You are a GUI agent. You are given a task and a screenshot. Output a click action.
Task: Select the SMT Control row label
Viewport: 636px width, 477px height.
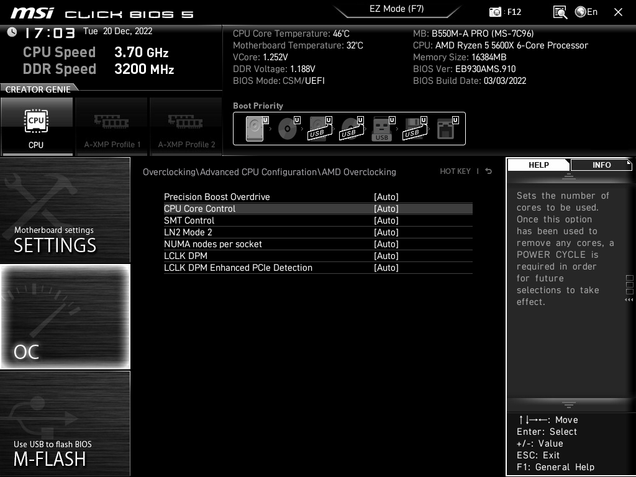click(x=189, y=220)
